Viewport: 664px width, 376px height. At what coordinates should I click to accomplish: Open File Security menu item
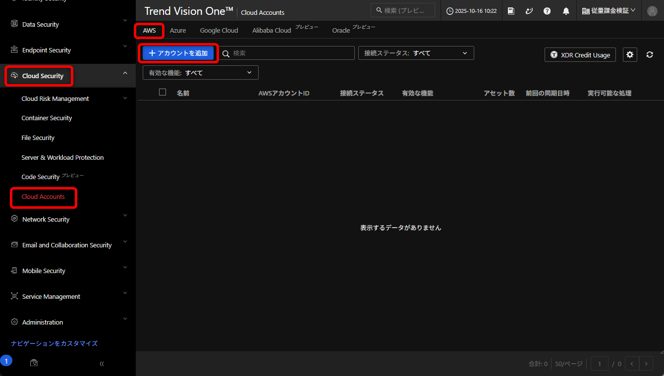(38, 138)
